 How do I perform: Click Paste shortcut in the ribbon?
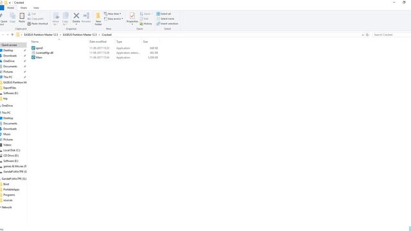pos(38,24)
